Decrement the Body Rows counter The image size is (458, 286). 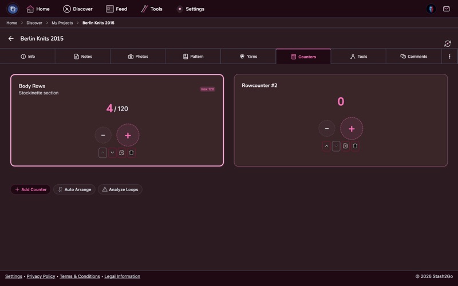click(103, 136)
